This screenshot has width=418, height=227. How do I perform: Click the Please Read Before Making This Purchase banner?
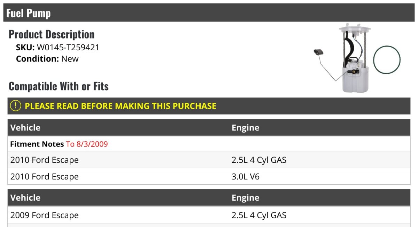click(209, 106)
